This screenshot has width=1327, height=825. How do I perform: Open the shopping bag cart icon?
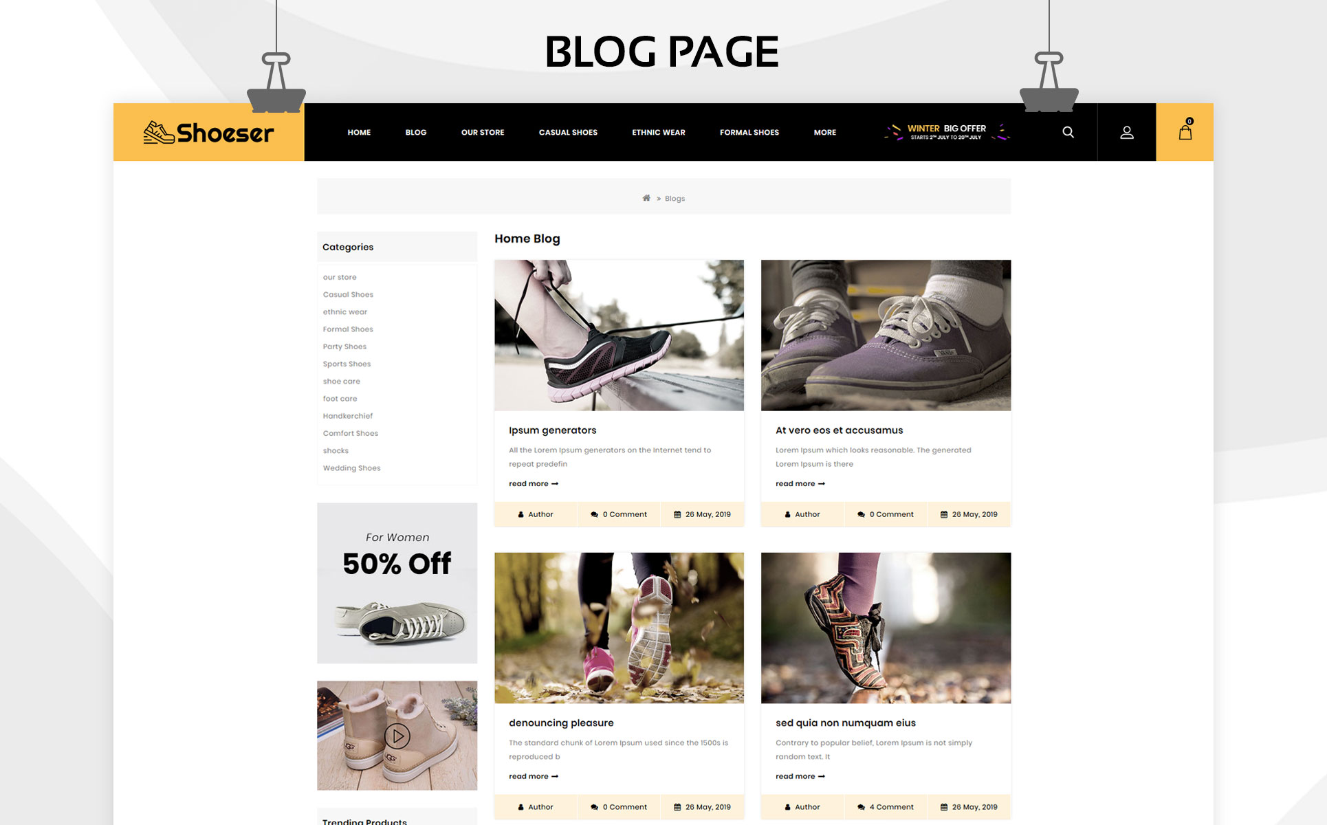pyautogui.click(x=1185, y=132)
